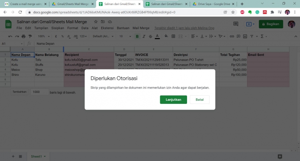Click the increase decimal places icon
This screenshot has width=300, height=161.
point(76,36)
